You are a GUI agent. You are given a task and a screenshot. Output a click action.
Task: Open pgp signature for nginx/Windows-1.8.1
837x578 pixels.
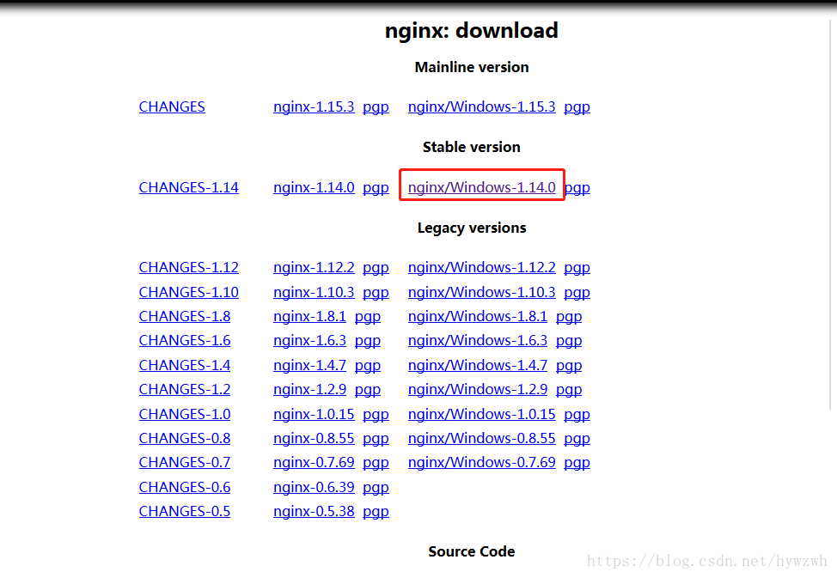click(x=569, y=317)
